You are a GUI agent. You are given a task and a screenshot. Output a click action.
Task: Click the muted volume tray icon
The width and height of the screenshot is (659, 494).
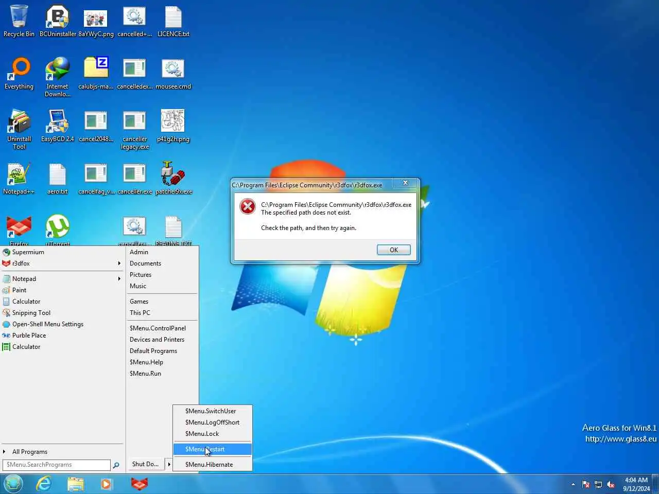point(611,484)
